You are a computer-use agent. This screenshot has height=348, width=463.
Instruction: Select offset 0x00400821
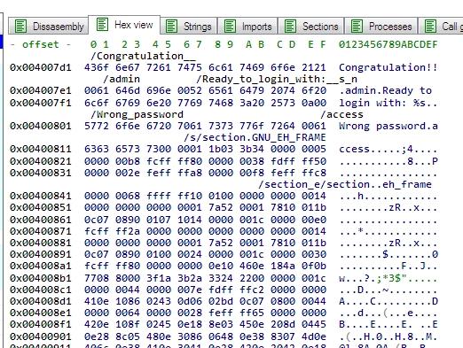click(x=41, y=161)
